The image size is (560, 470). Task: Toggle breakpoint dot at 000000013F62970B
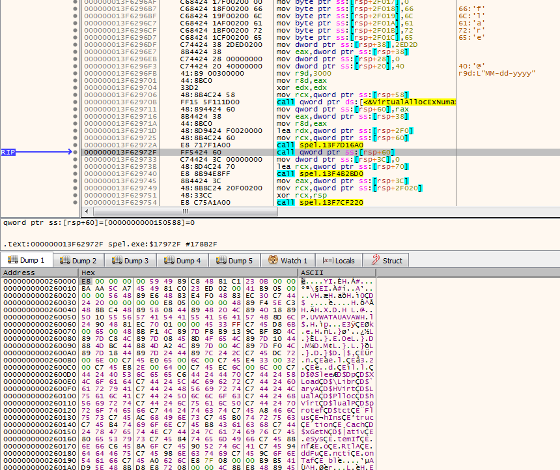pyautogui.click(x=75, y=102)
